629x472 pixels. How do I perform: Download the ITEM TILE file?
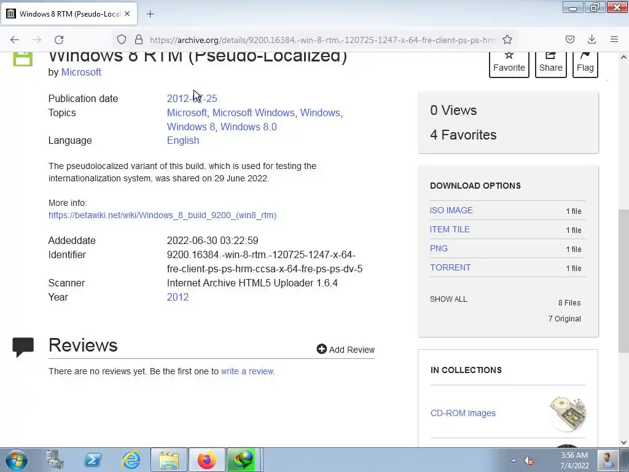[x=450, y=230]
